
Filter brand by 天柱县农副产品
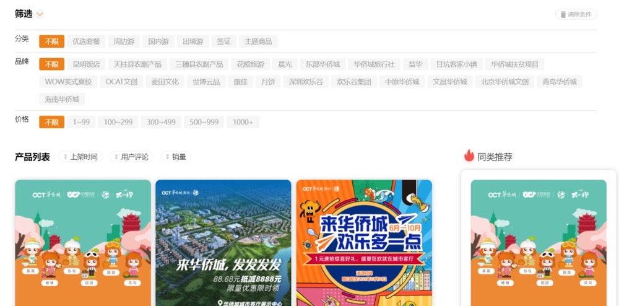[x=137, y=64]
